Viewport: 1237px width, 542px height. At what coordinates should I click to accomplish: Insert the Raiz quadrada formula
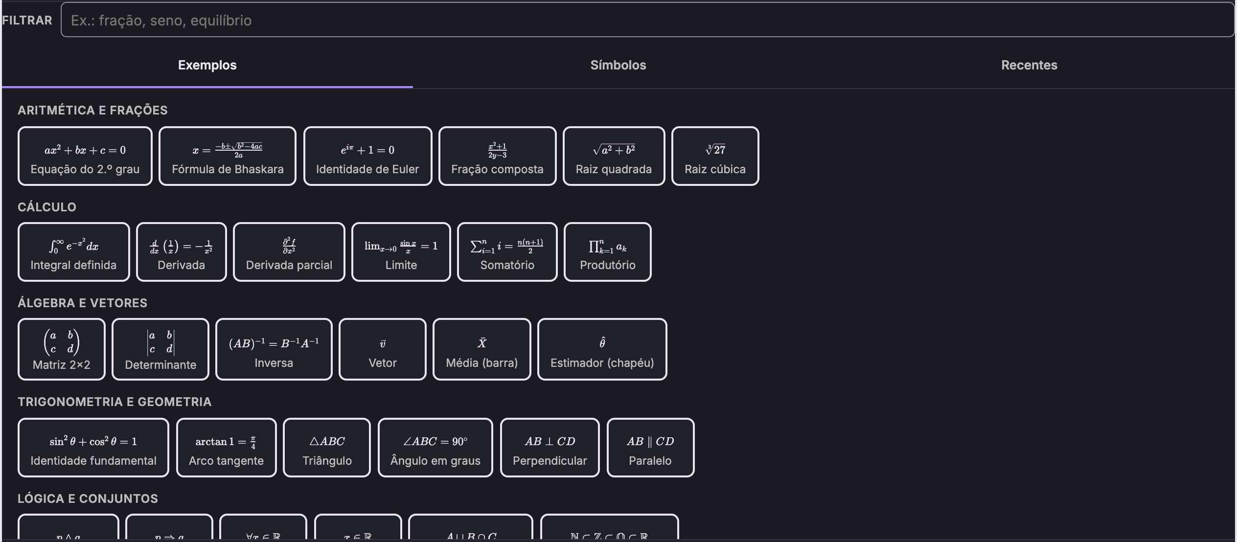614,156
